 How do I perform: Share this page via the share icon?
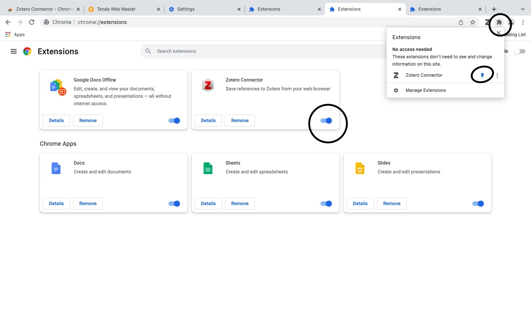(461, 22)
